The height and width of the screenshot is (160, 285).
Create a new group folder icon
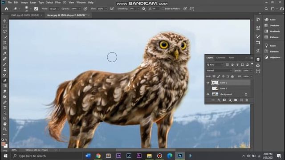236,100
